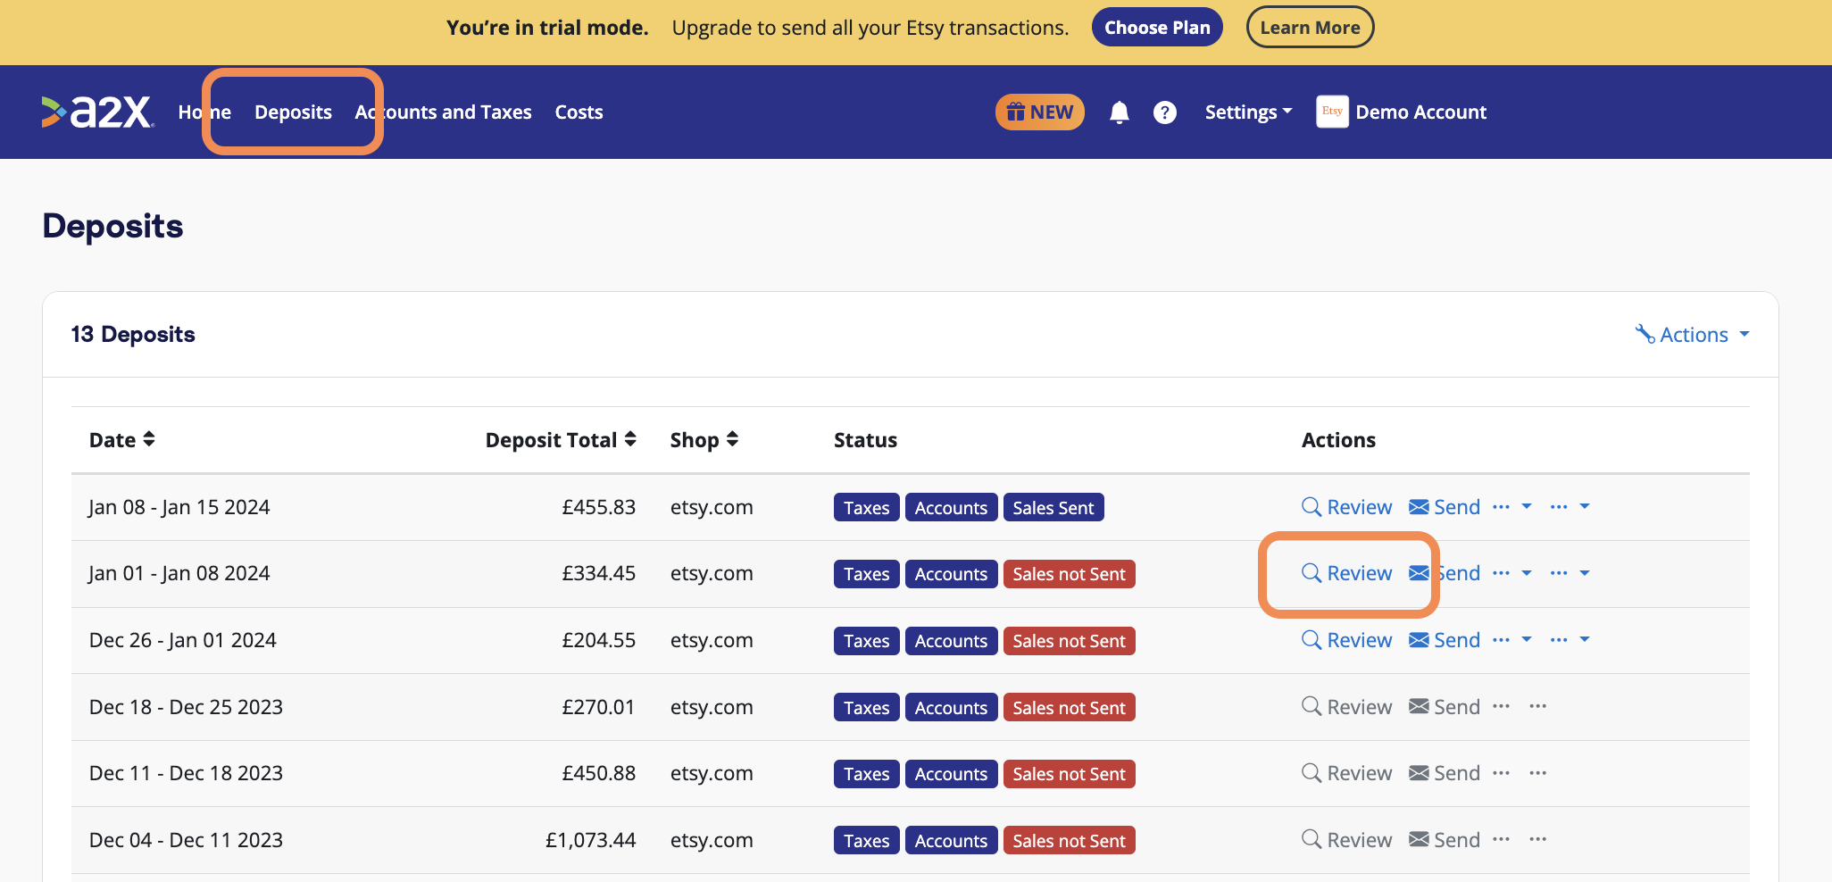Open ellipsis dropdown right after Send, Jan 01 - Jan 08 row

tap(1512, 573)
